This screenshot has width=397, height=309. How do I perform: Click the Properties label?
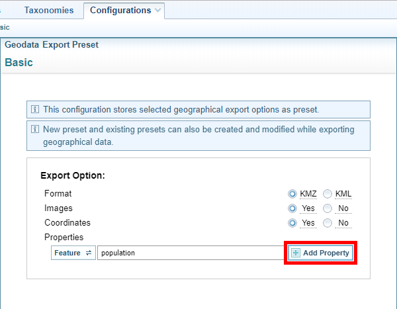tap(64, 238)
